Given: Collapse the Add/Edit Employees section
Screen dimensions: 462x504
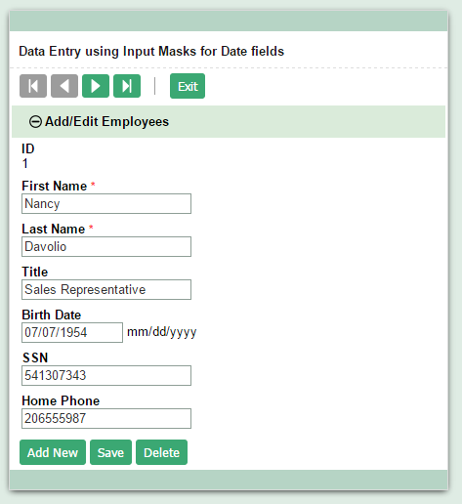Looking at the screenshot, I should (35, 122).
